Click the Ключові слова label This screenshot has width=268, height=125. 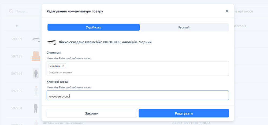coord(57,82)
